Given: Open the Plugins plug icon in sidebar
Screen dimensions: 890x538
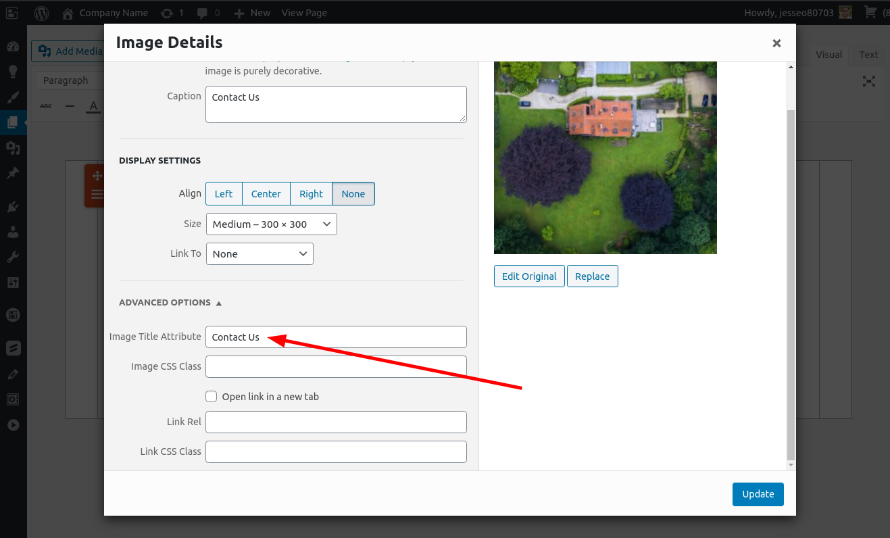Looking at the screenshot, I should click(x=13, y=207).
